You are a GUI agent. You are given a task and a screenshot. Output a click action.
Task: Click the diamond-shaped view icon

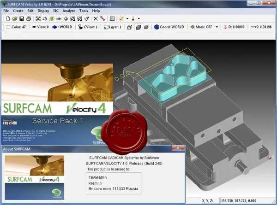[66, 18]
